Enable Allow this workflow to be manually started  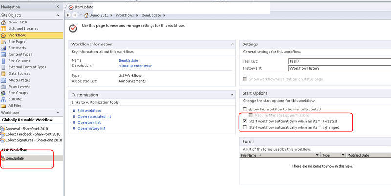245,109
